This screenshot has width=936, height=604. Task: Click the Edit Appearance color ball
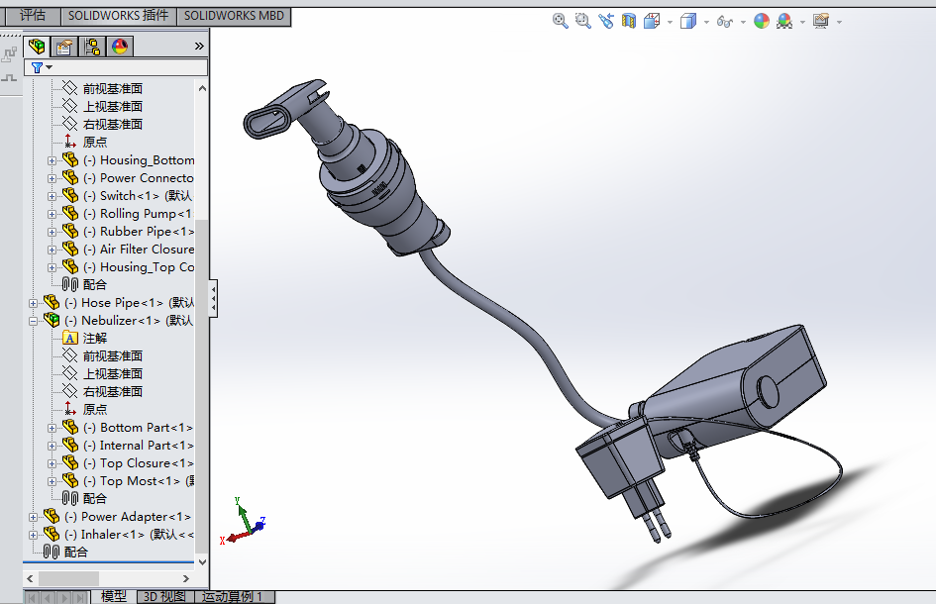762,22
